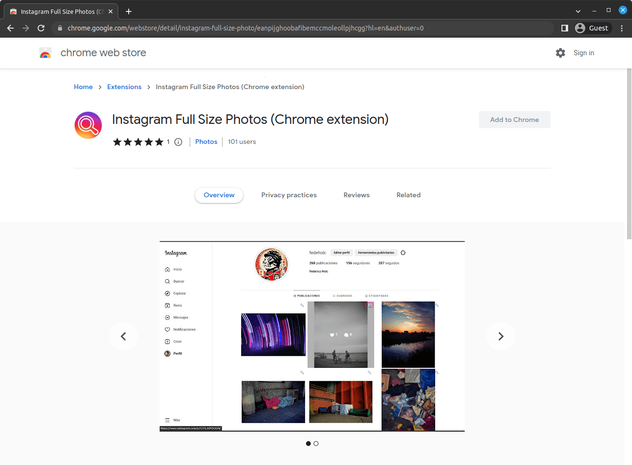Click the profile settings gear in screenshot
The width and height of the screenshot is (632, 465).
click(x=403, y=253)
